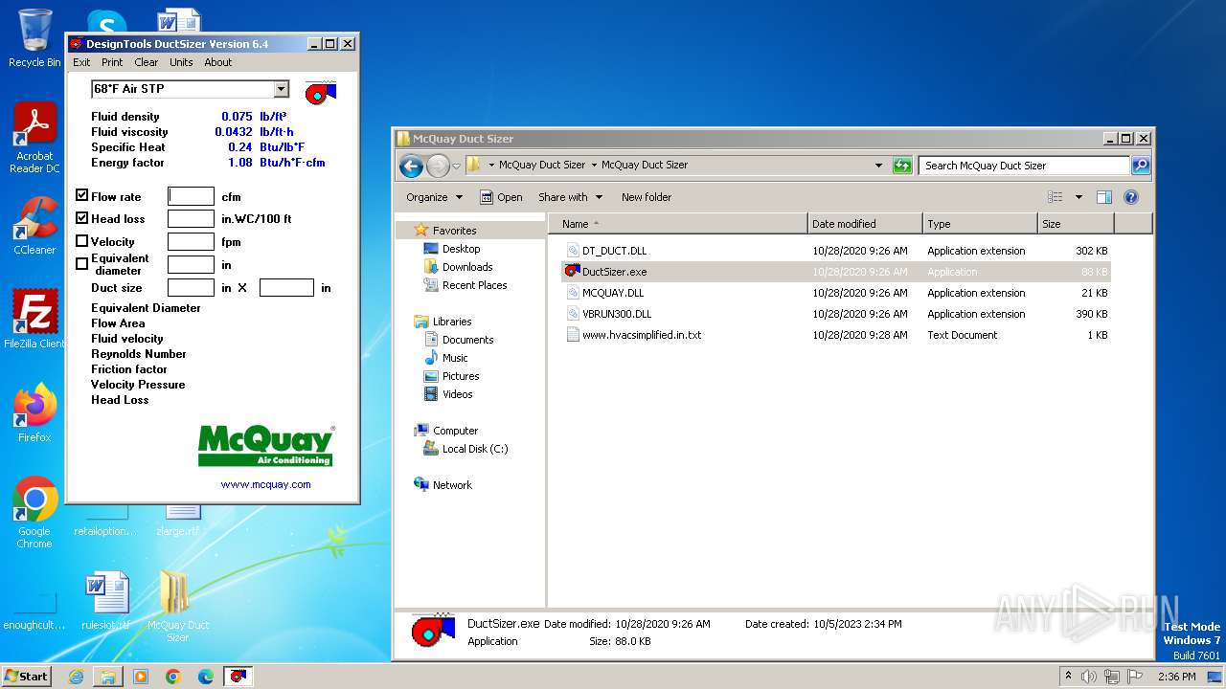Open the 68°F Air STP fluid dropdown
1226x689 pixels.
pyautogui.click(x=281, y=89)
